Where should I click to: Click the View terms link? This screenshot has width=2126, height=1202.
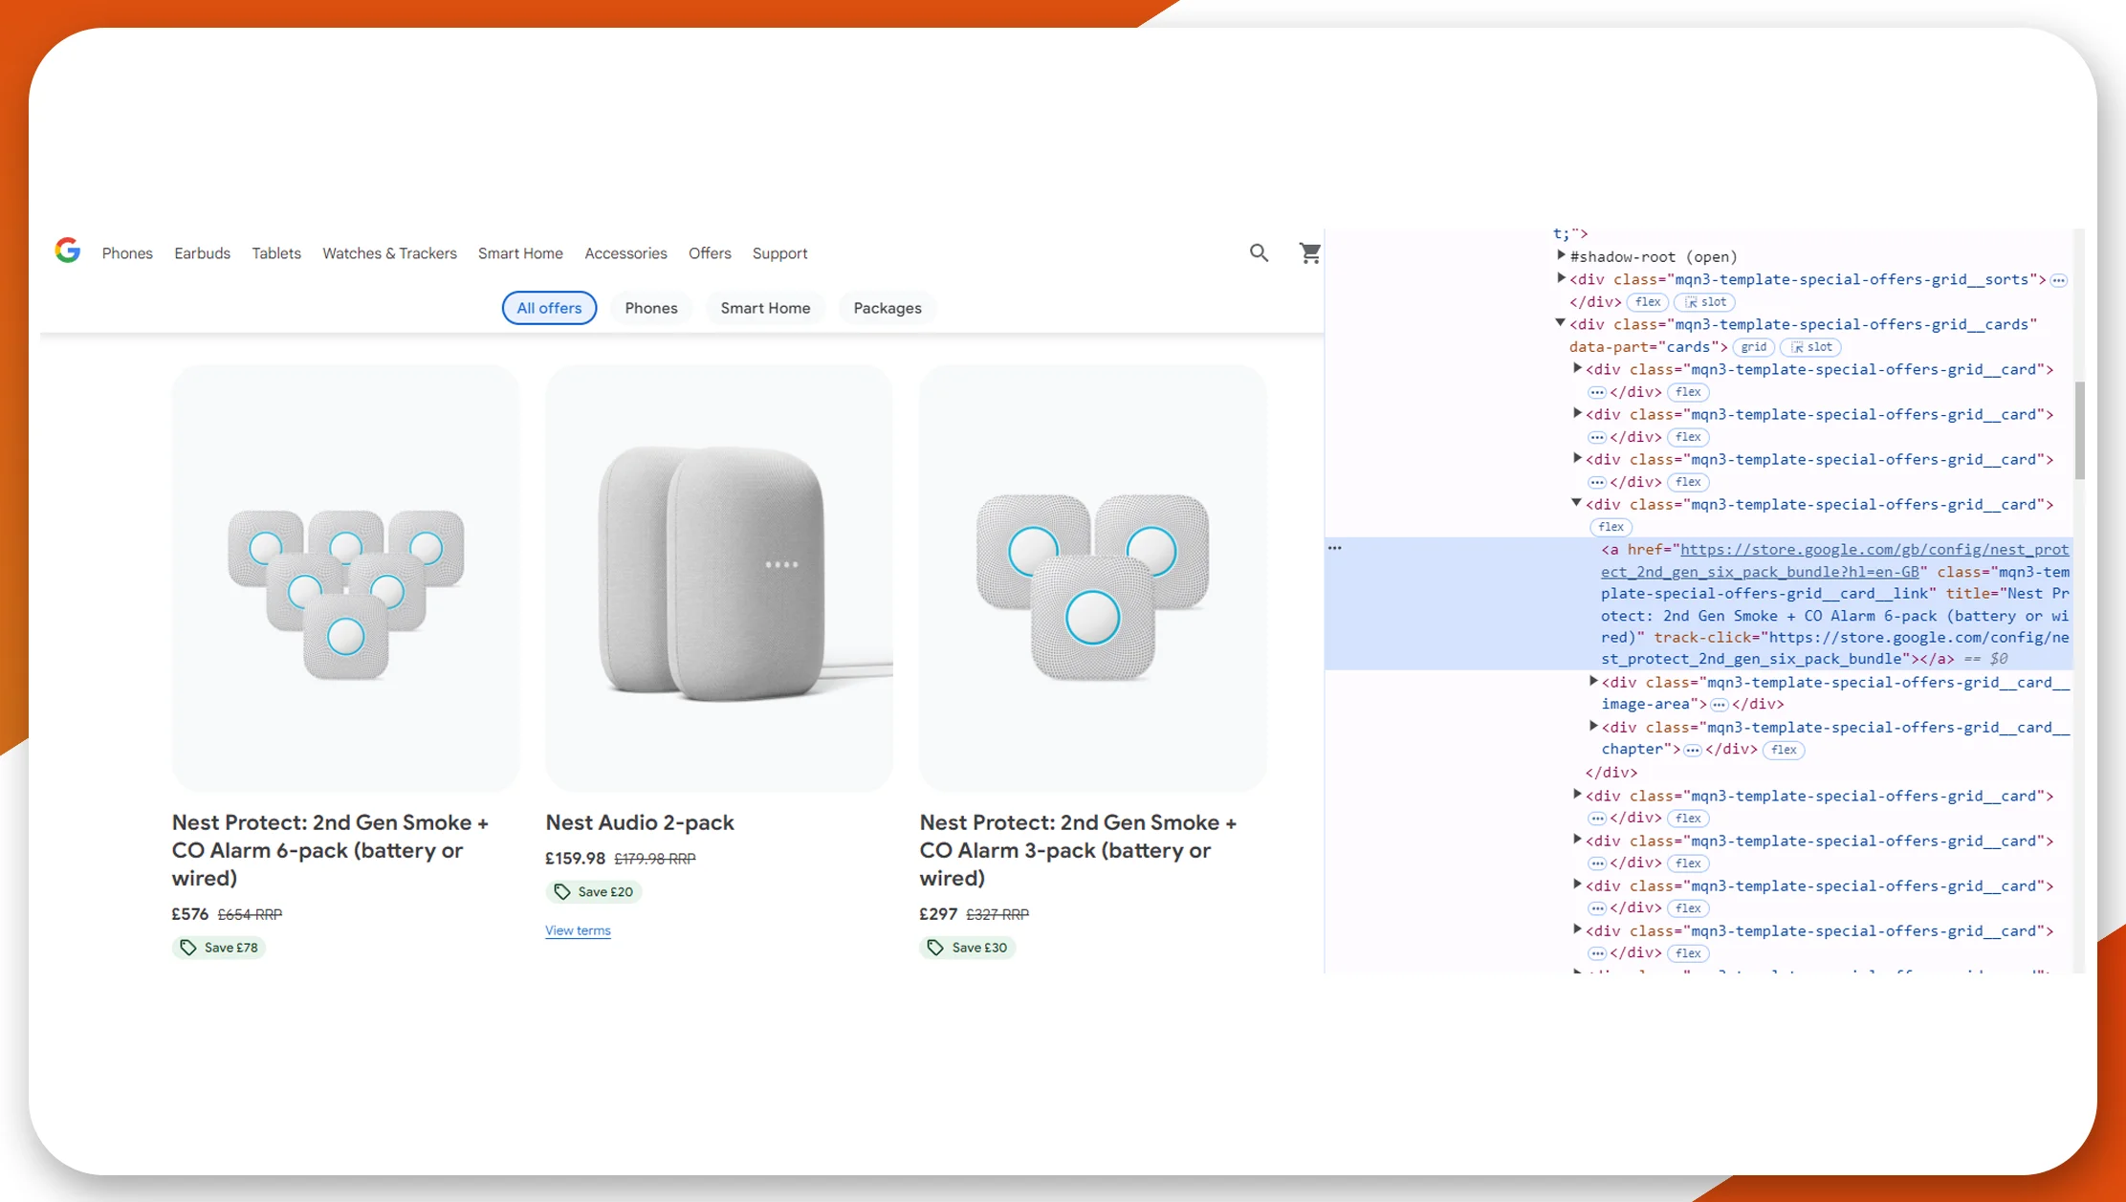pyautogui.click(x=578, y=930)
